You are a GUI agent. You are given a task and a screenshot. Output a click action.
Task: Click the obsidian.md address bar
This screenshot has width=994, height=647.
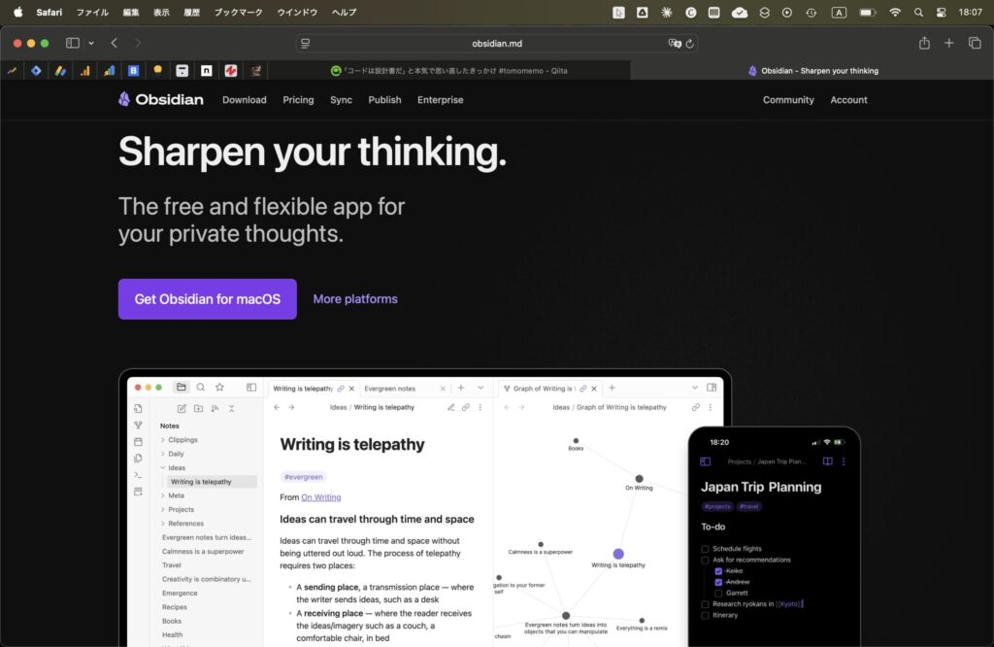[496, 44]
